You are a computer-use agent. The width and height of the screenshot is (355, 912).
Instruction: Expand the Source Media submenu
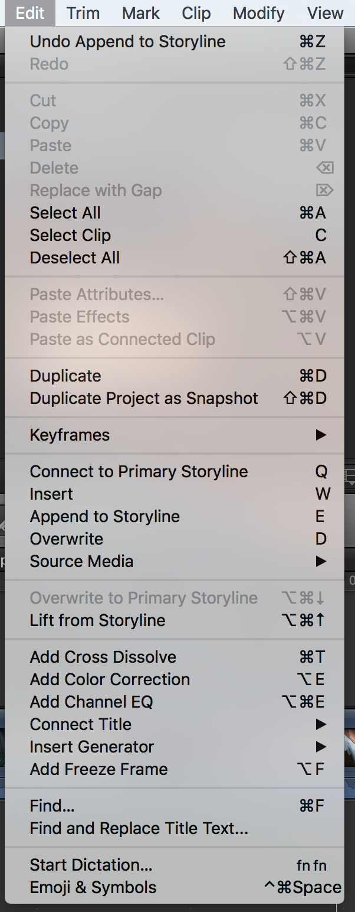point(175,562)
